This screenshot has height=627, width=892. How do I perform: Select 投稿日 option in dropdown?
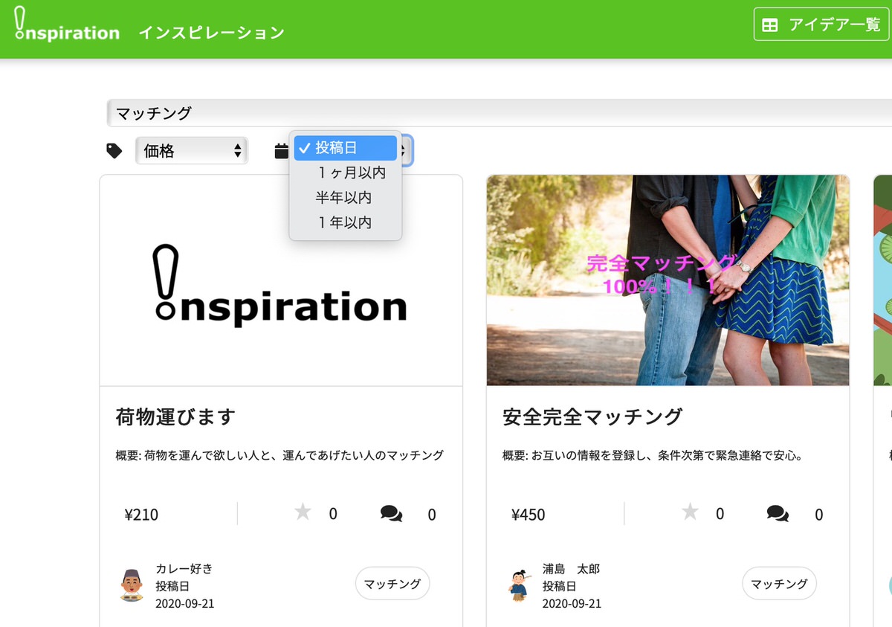tap(346, 148)
